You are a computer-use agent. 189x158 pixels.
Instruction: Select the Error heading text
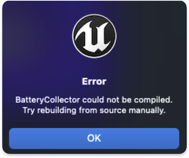pyautogui.click(x=94, y=82)
